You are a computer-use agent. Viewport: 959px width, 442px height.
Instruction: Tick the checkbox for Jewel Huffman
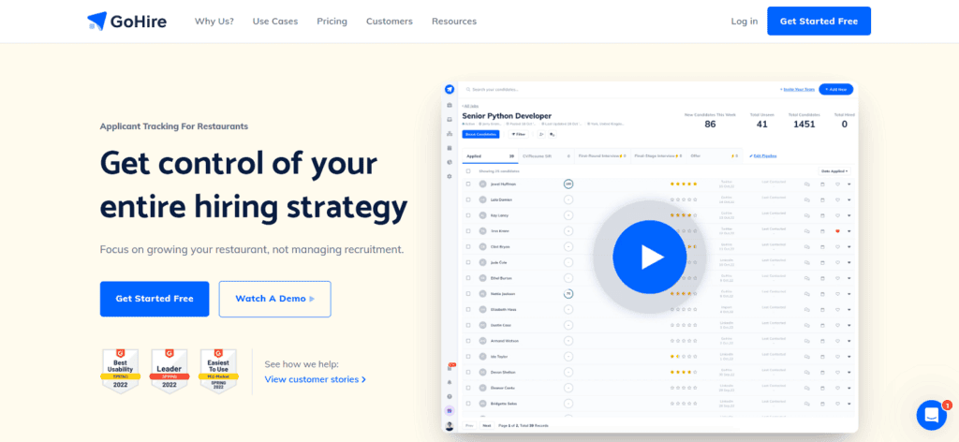tap(468, 184)
